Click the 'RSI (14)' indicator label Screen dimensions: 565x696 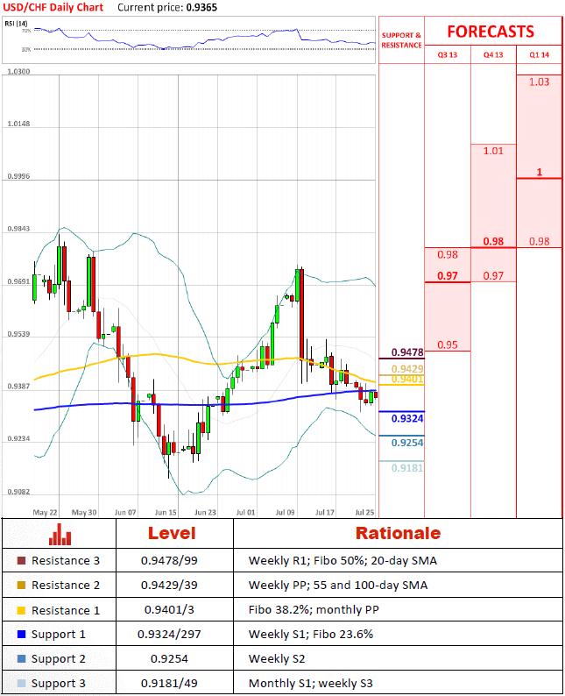(x=16, y=24)
